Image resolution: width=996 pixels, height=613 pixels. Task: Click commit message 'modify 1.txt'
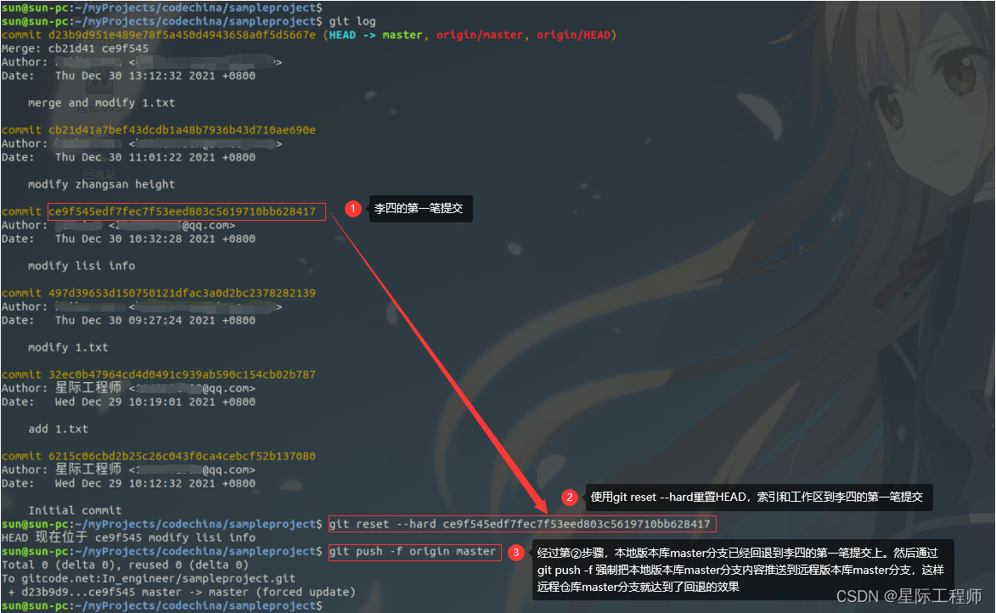(68, 347)
